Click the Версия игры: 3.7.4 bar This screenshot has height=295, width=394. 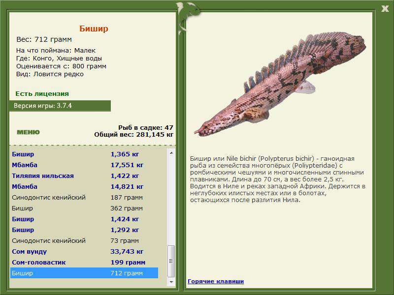[60, 106]
